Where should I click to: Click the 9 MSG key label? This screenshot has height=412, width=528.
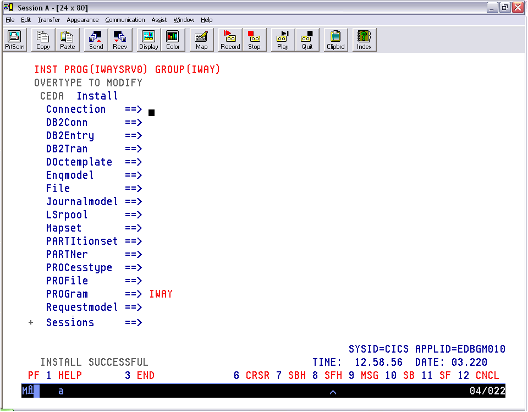[x=364, y=376]
